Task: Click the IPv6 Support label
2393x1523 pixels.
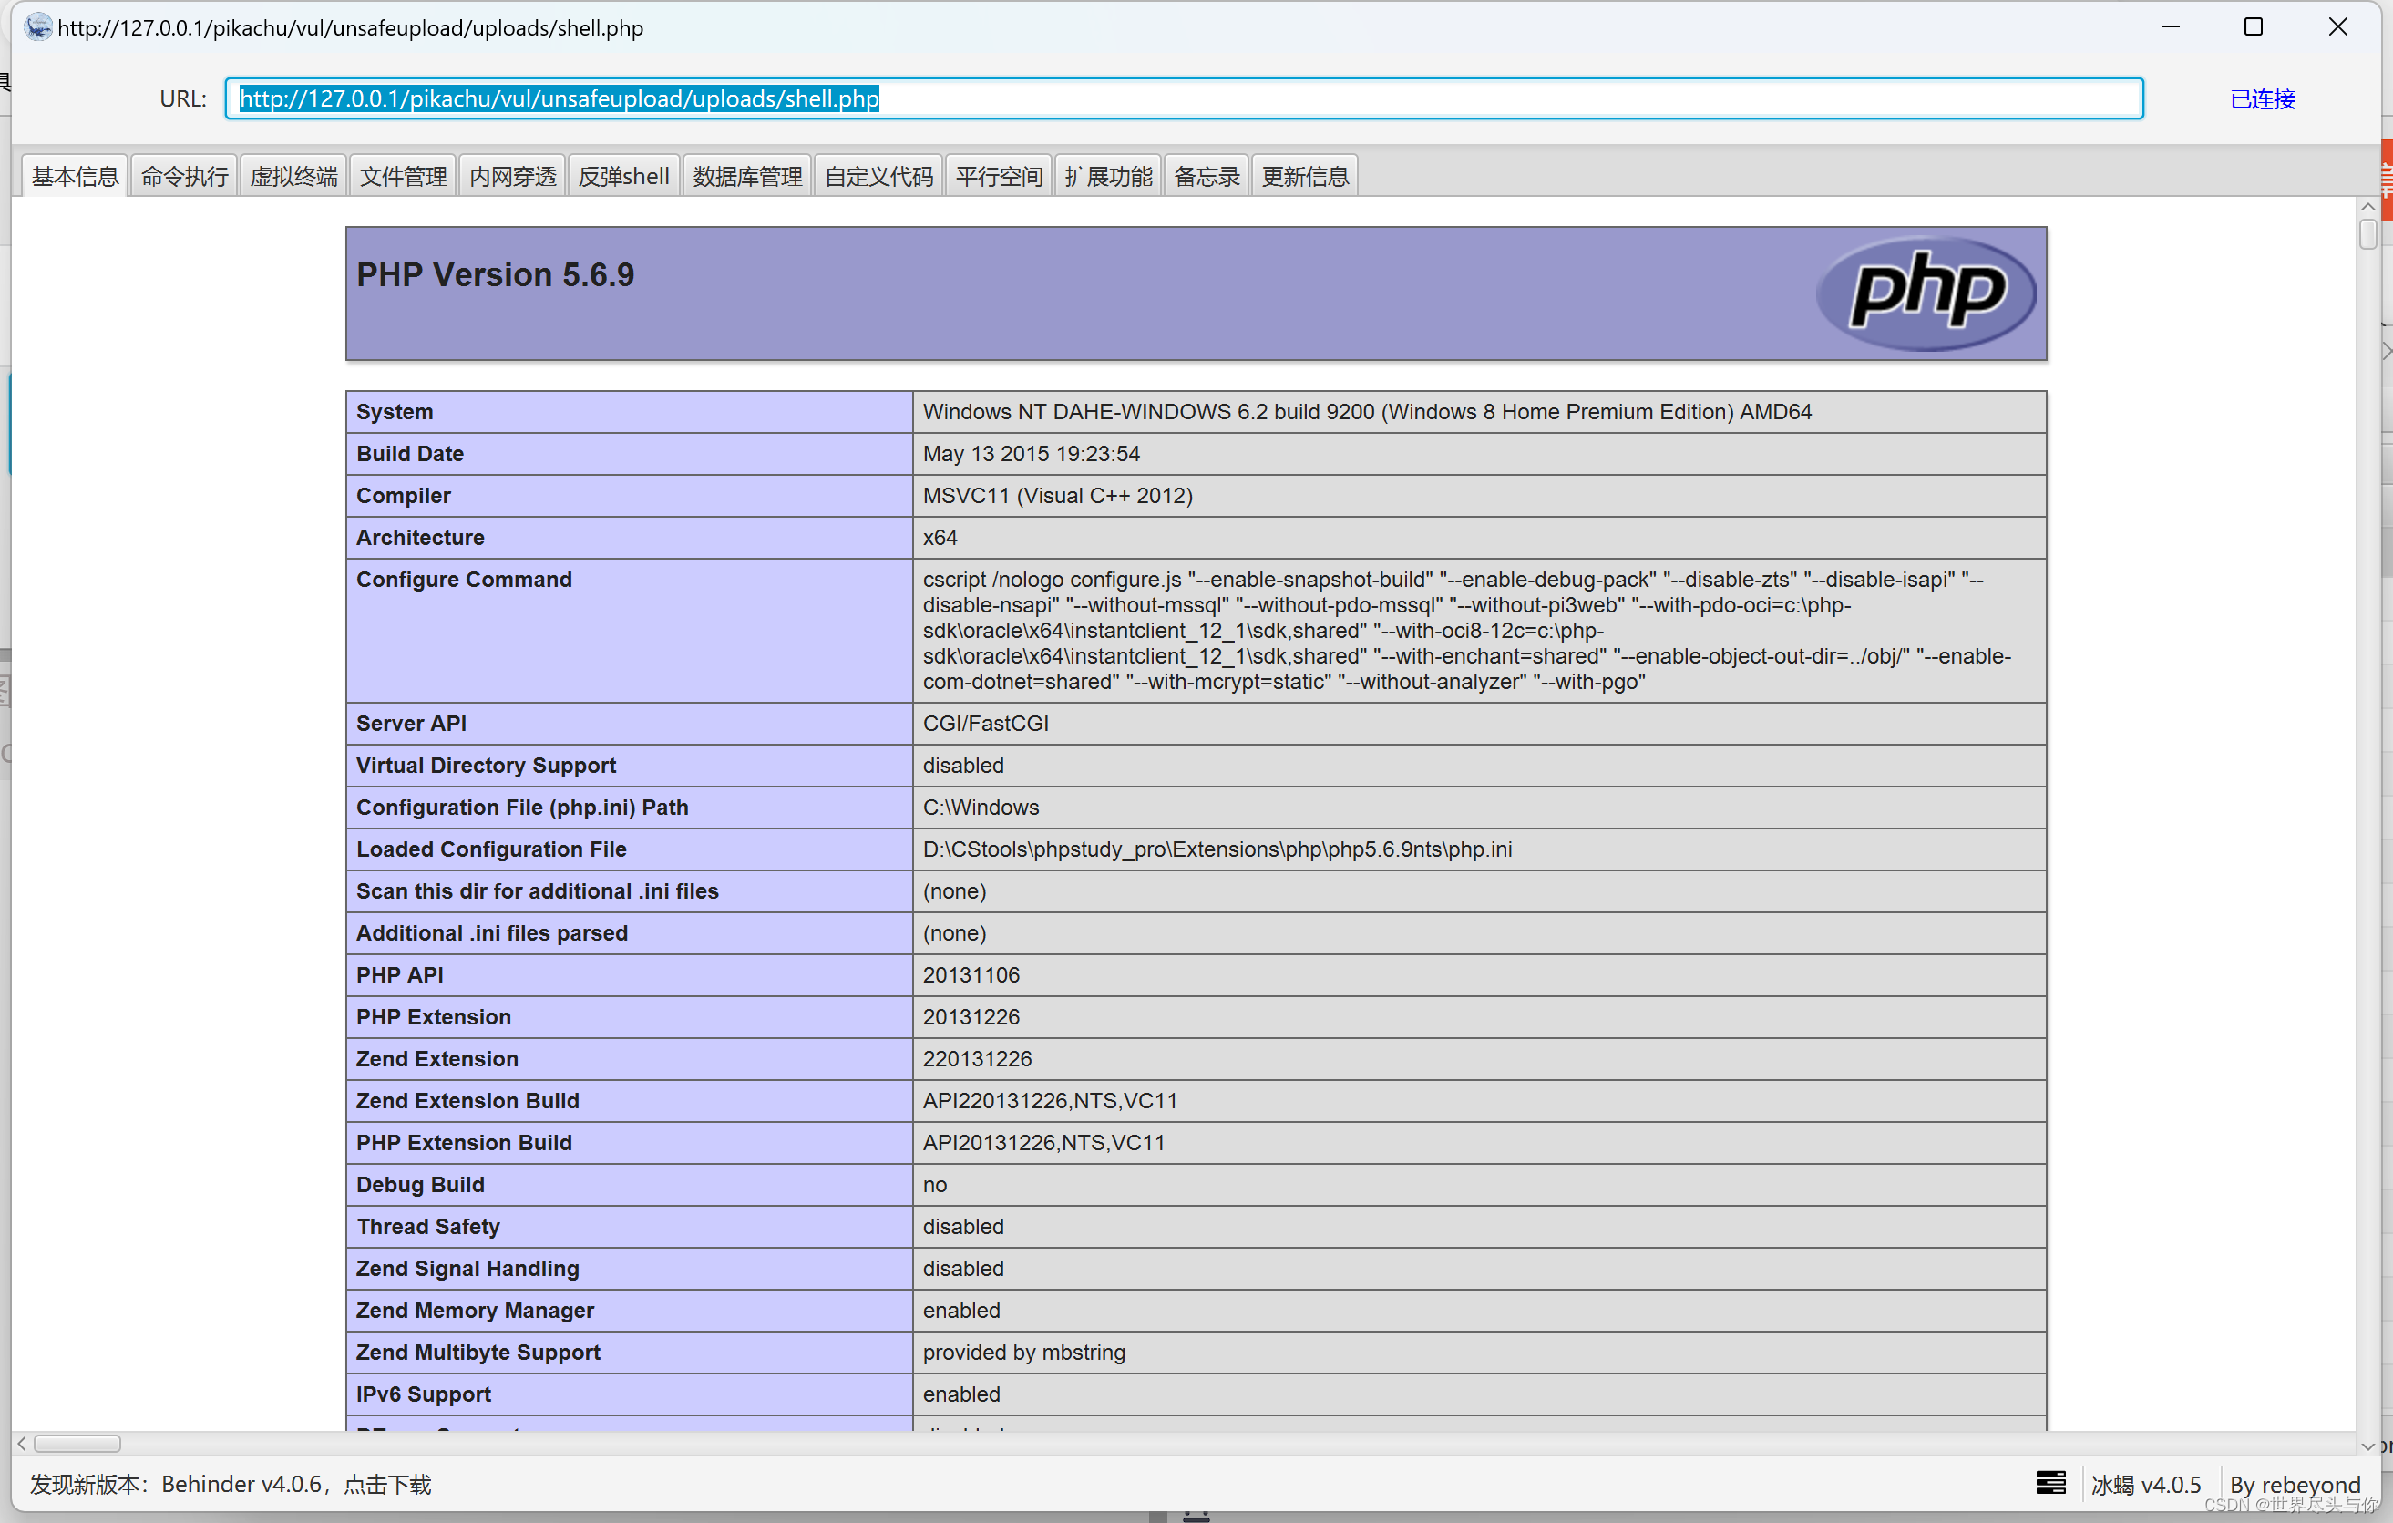Action: (x=424, y=1393)
